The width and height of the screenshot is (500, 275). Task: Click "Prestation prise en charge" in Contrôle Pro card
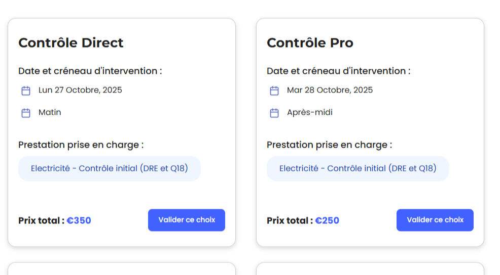330,145
